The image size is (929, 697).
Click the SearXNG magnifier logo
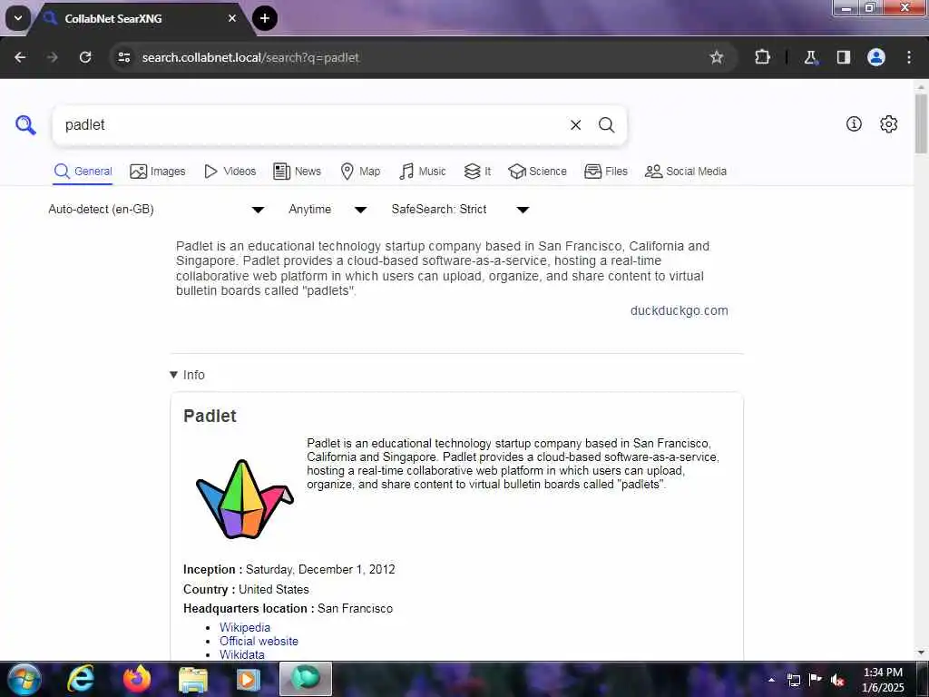tap(25, 125)
